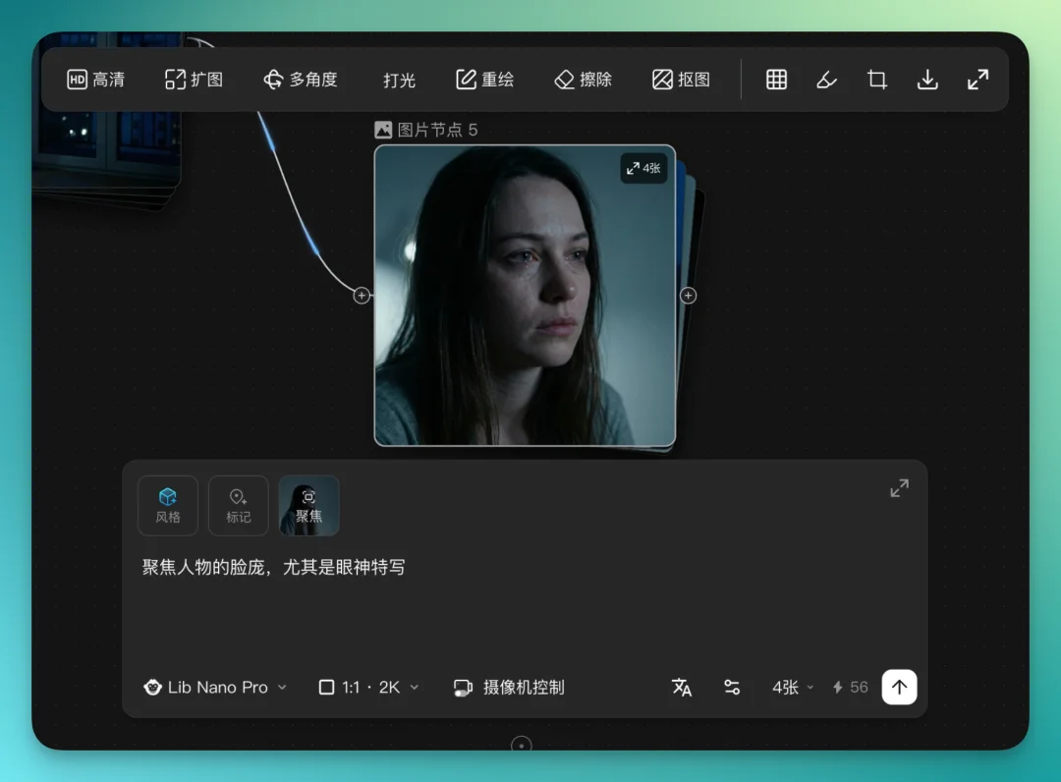Open the grid view icon

[776, 80]
